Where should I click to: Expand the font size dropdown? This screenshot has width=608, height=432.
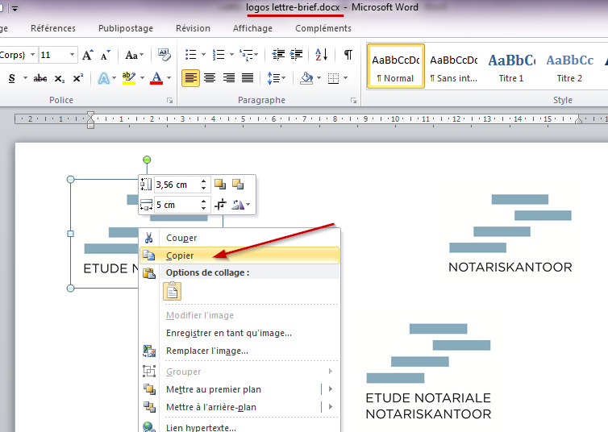pos(72,55)
